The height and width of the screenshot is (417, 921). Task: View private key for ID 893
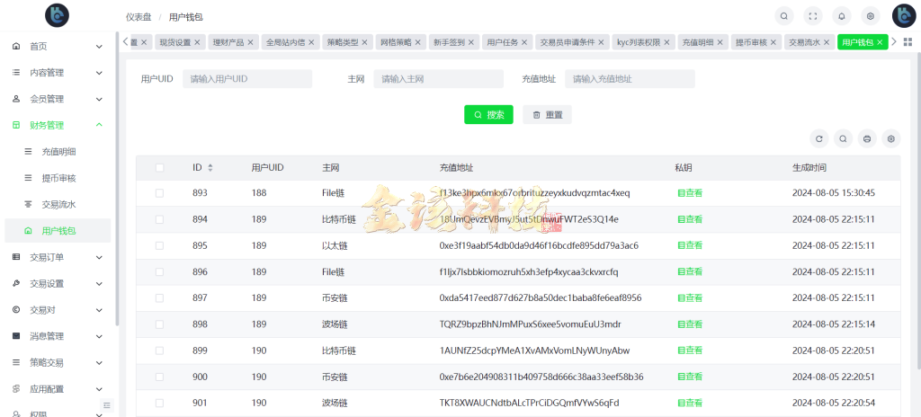coord(690,192)
